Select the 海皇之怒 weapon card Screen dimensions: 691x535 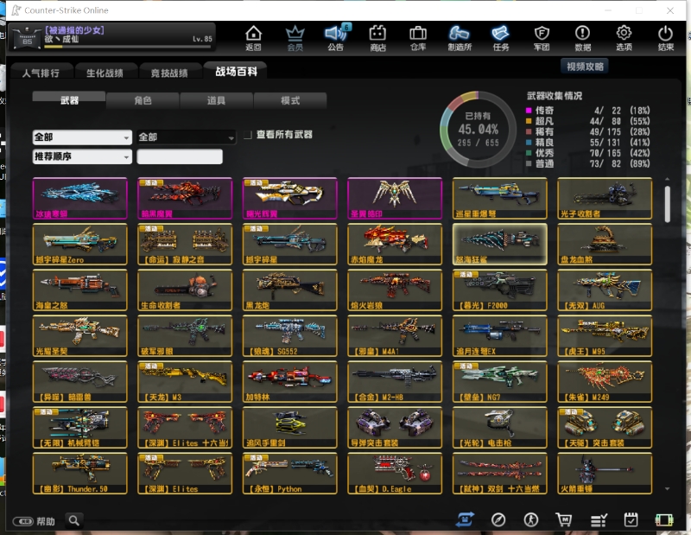79,290
